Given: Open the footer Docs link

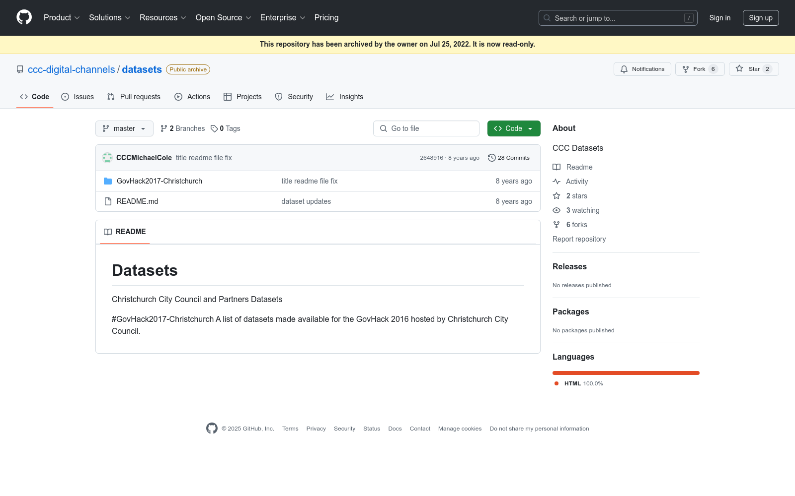Looking at the screenshot, I should (x=395, y=429).
